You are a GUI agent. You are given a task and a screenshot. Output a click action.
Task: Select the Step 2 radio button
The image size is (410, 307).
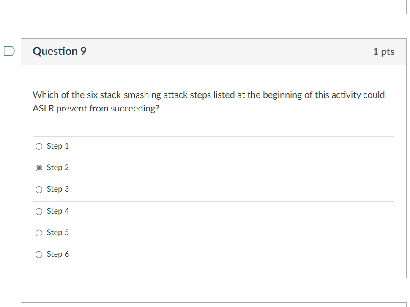tap(39, 168)
